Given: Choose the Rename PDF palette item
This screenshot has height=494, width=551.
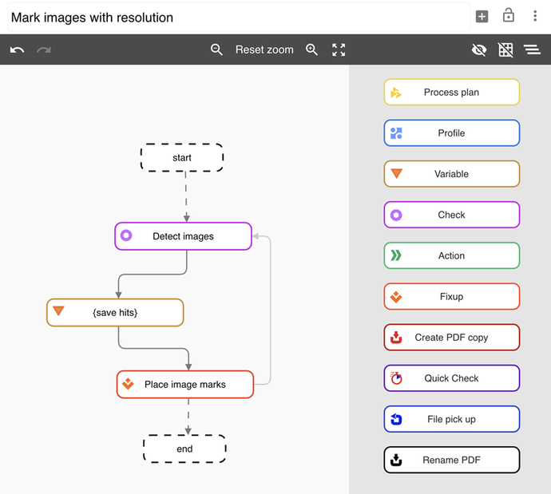Looking at the screenshot, I should click(x=451, y=460).
